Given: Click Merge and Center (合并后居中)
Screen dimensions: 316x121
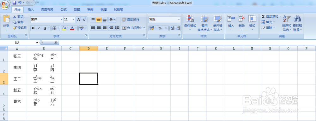Looking at the screenshot, I should 132,28.
